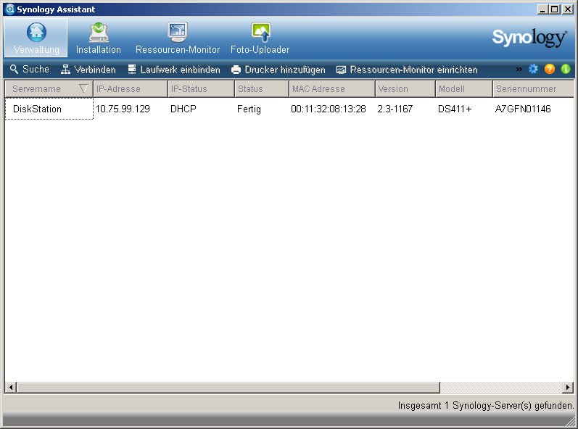Open the Verwaltung tab
This screenshot has height=429, width=578.
[36, 38]
